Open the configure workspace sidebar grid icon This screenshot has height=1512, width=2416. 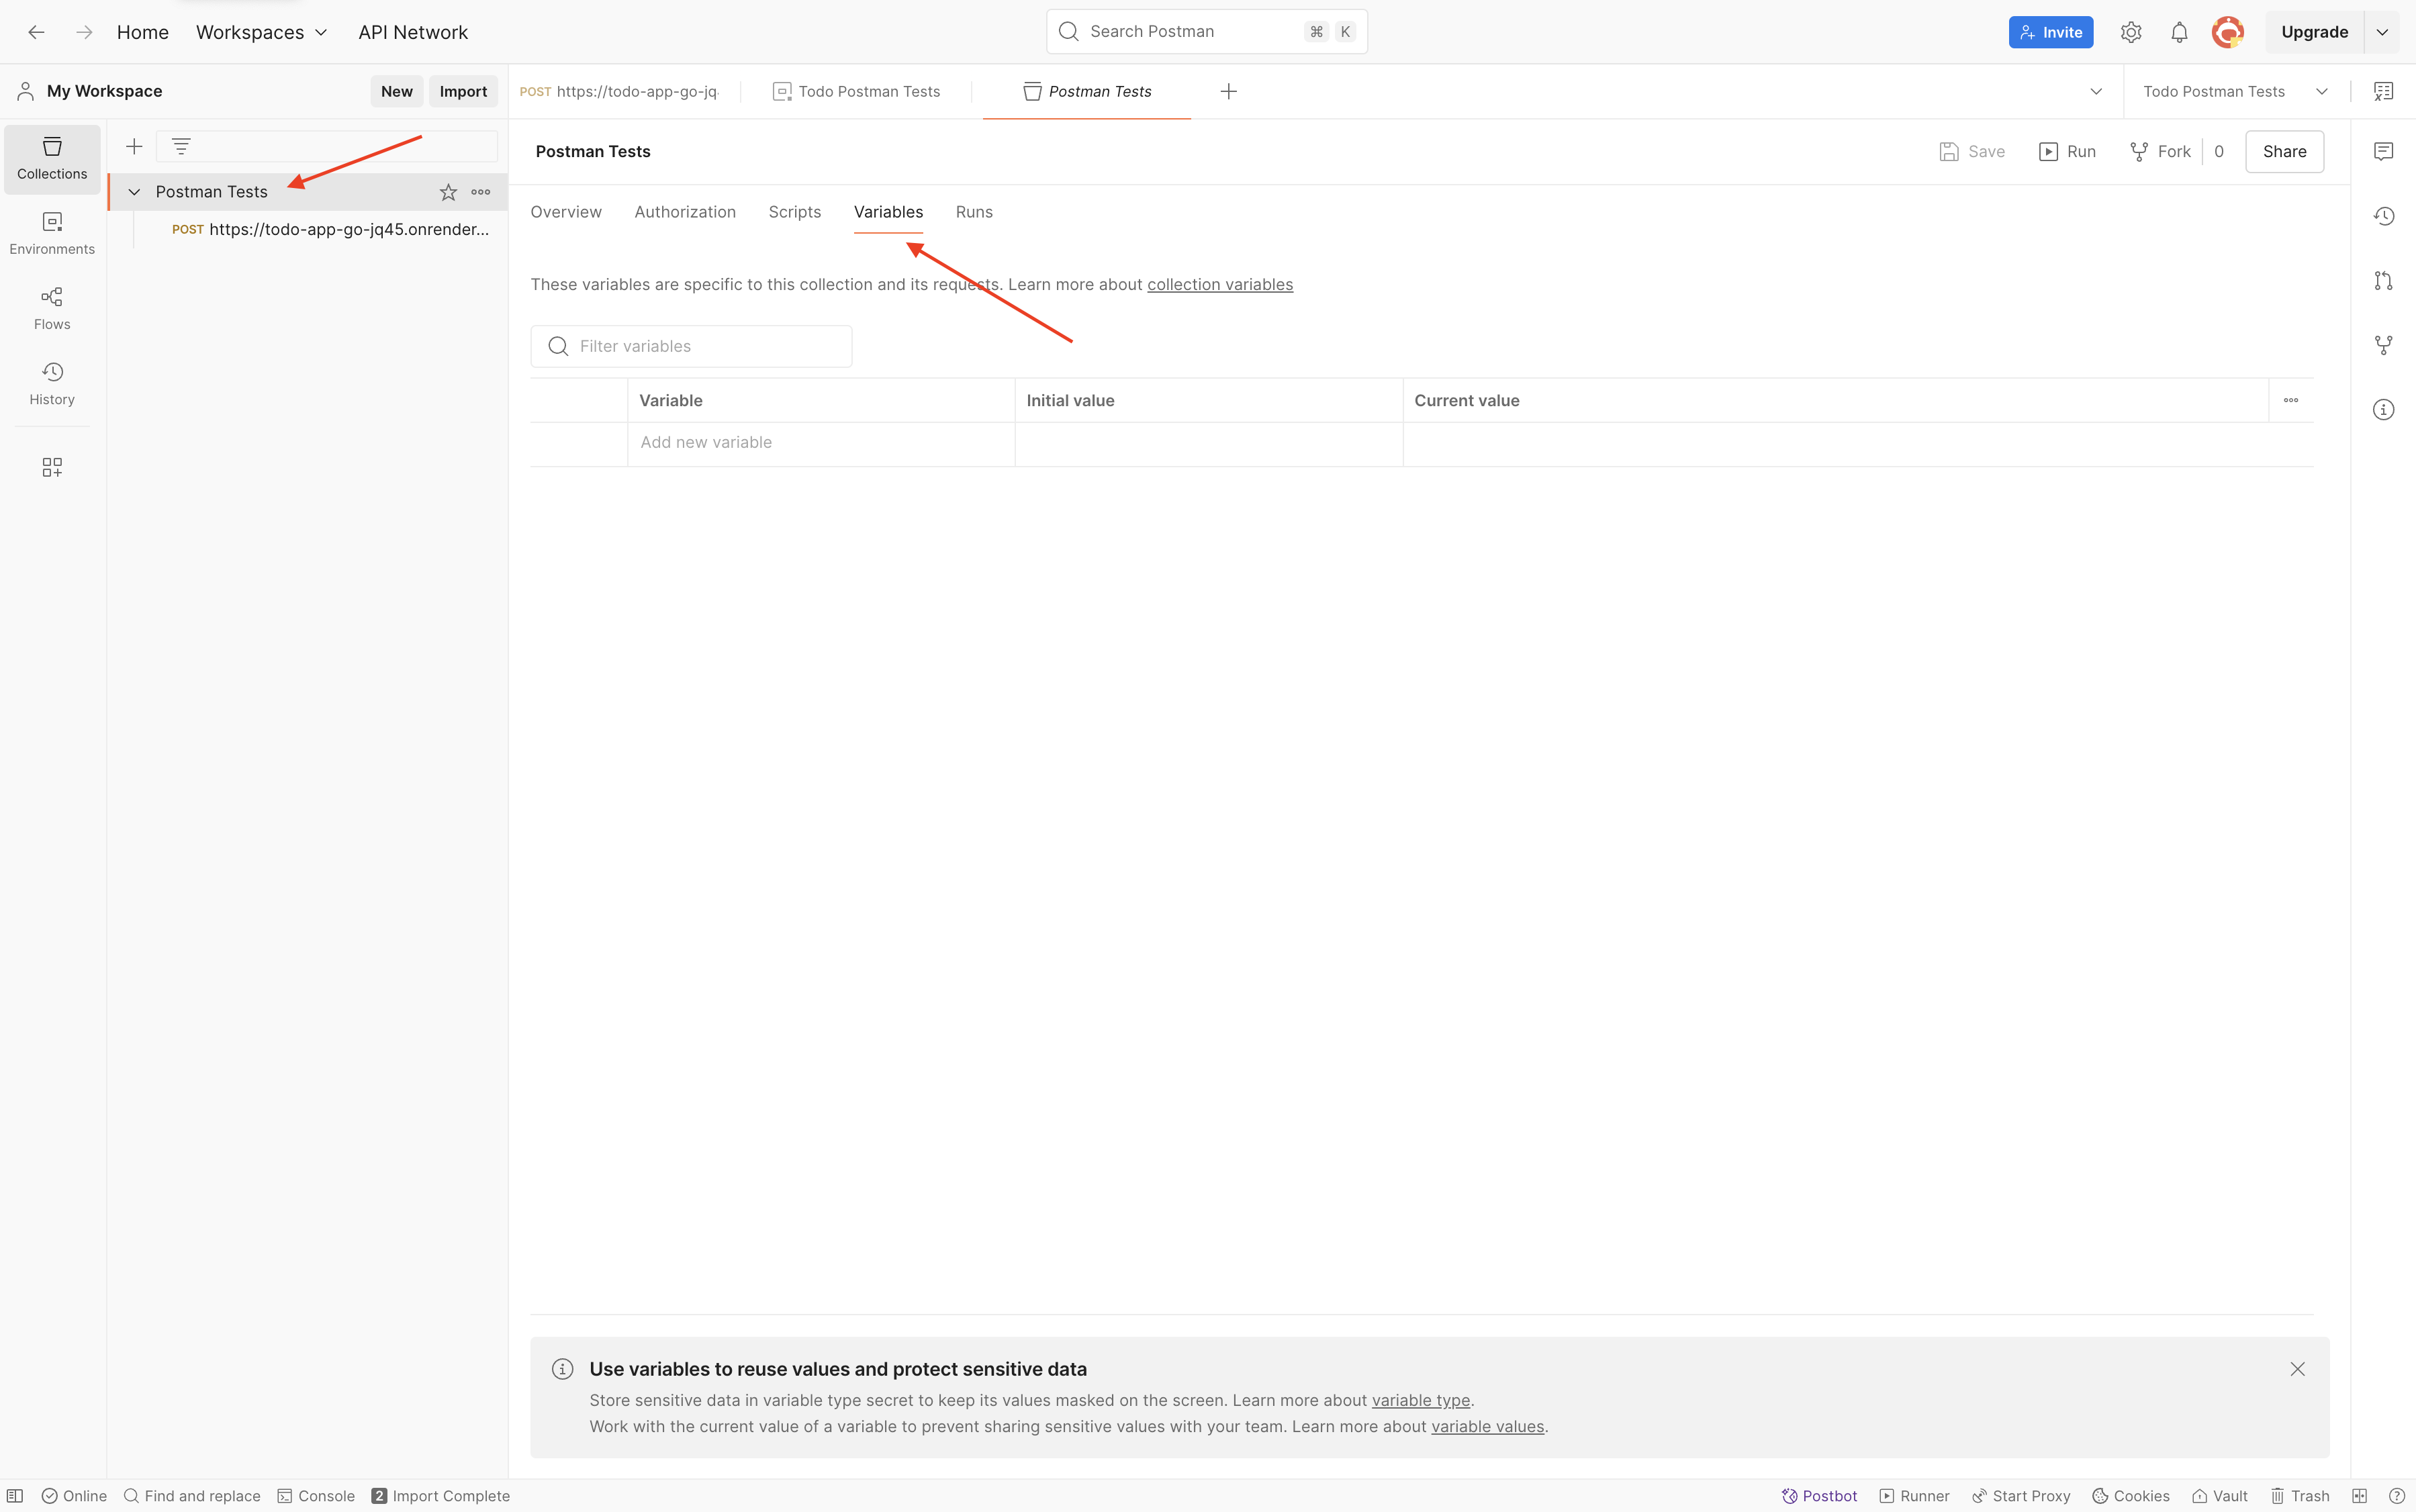(52, 467)
